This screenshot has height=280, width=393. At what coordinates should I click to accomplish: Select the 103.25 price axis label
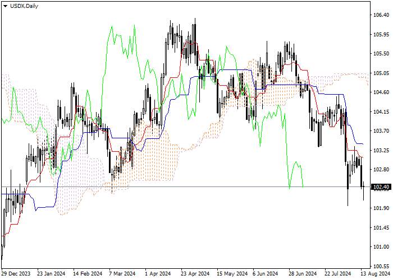coord(381,150)
